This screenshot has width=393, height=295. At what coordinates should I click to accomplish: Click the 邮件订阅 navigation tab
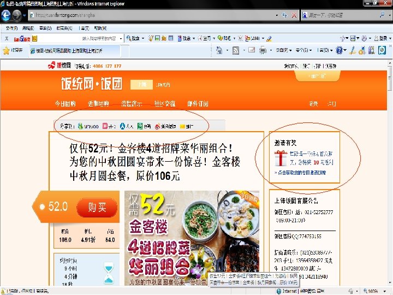[x=198, y=104]
